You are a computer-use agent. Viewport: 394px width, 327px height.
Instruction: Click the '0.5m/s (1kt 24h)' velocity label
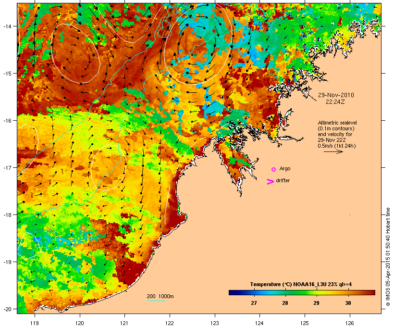point(337,146)
